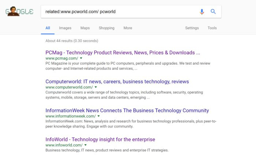
Task: Open InformationWeek News Connects result link
Action: click(127, 110)
